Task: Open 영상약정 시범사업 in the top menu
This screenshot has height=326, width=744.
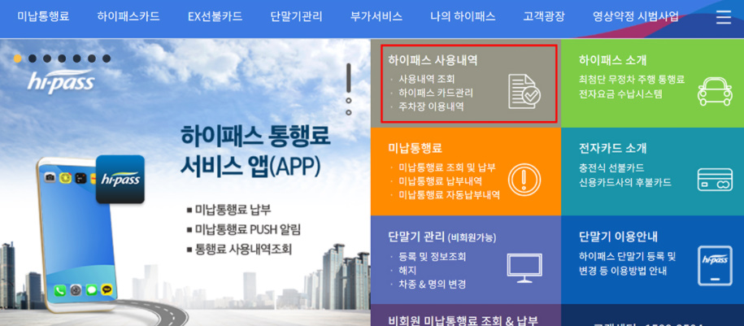Action: click(x=635, y=16)
